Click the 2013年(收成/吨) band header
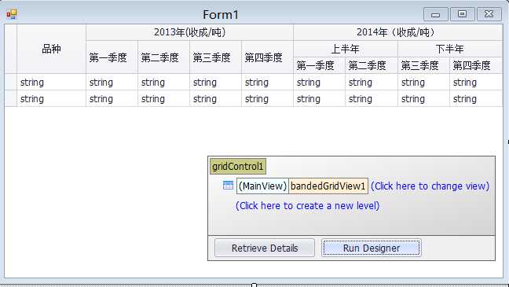 [x=189, y=32]
